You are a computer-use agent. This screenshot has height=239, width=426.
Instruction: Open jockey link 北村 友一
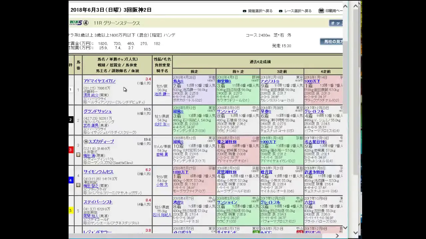point(162,124)
